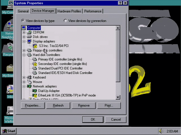Select the 'Dial-Up Adapter' entry text
The image size is (181, 135).
49,91
